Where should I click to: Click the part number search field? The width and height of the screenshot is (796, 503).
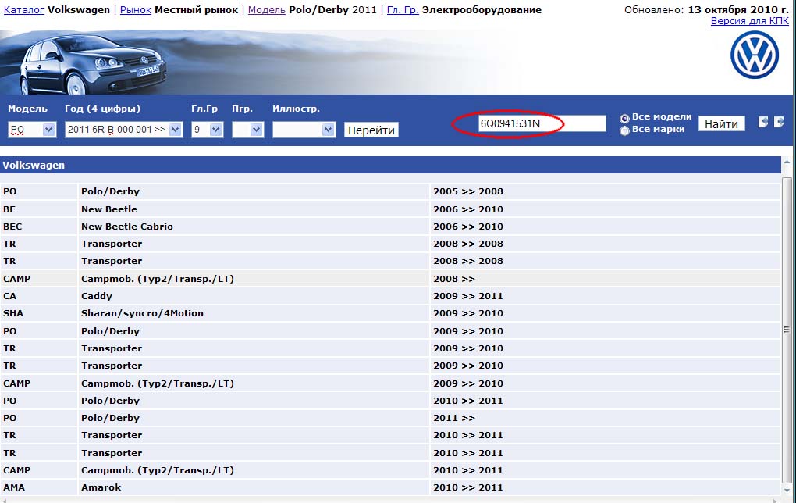click(542, 123)
